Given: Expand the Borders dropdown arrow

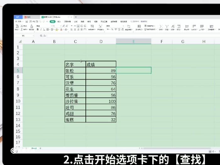Looking at the screenshot, I should [x=50, y=30].
